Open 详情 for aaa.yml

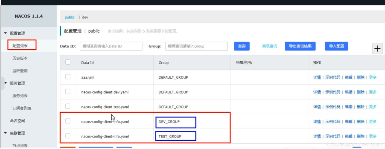(317, 77)
